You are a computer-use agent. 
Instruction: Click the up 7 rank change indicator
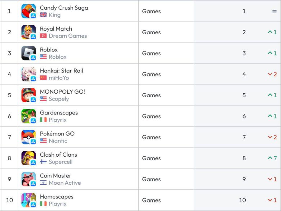[272, 158]
